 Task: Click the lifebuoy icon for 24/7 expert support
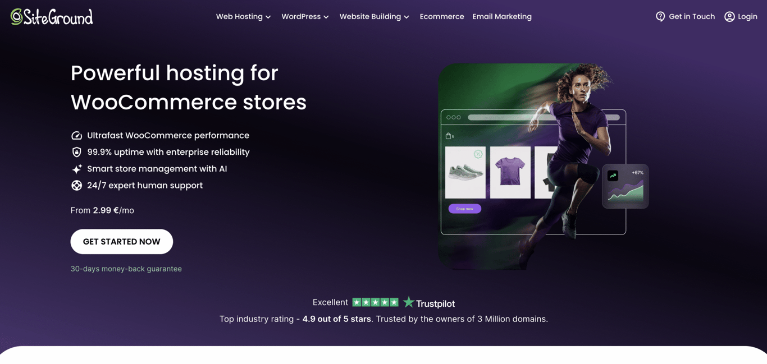[76, 185]
